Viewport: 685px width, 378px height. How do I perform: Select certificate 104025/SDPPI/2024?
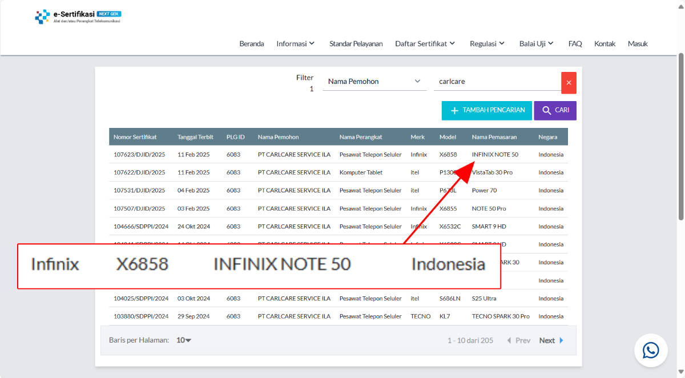pyautogui.click(x=141, y=299)
